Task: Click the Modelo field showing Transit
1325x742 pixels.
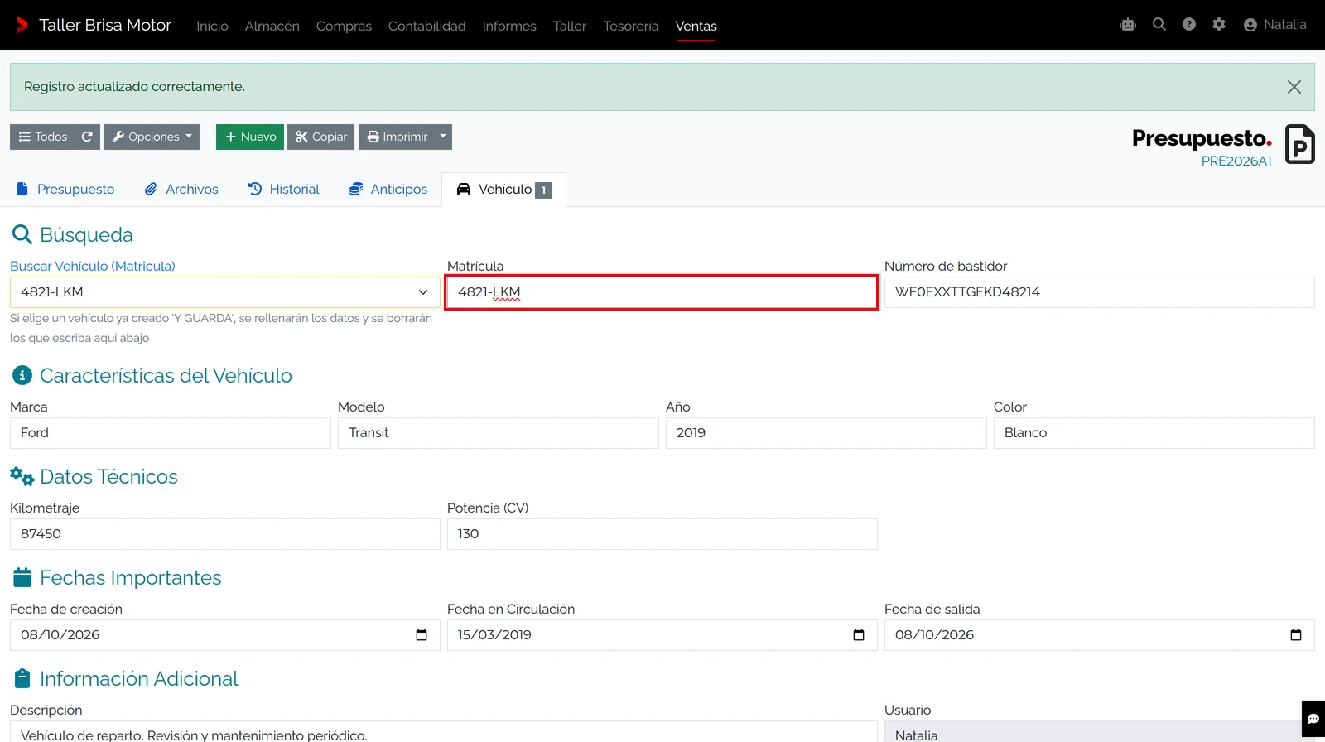Action: tap(498, 433)
